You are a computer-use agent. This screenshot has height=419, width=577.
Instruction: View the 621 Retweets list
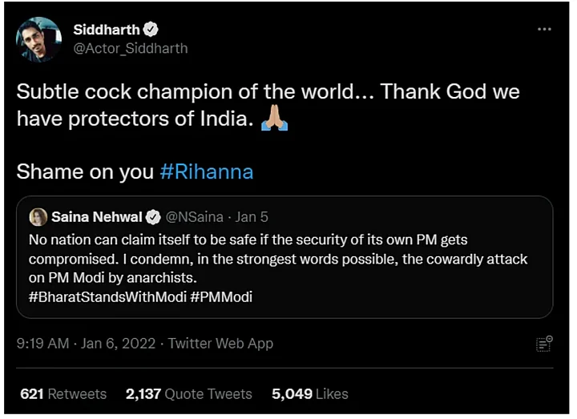pos(63,393)
